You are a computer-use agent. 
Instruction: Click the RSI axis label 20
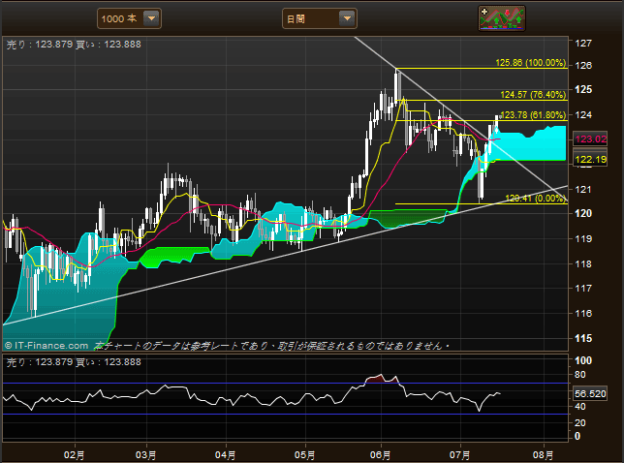click(x=579, y=423)
